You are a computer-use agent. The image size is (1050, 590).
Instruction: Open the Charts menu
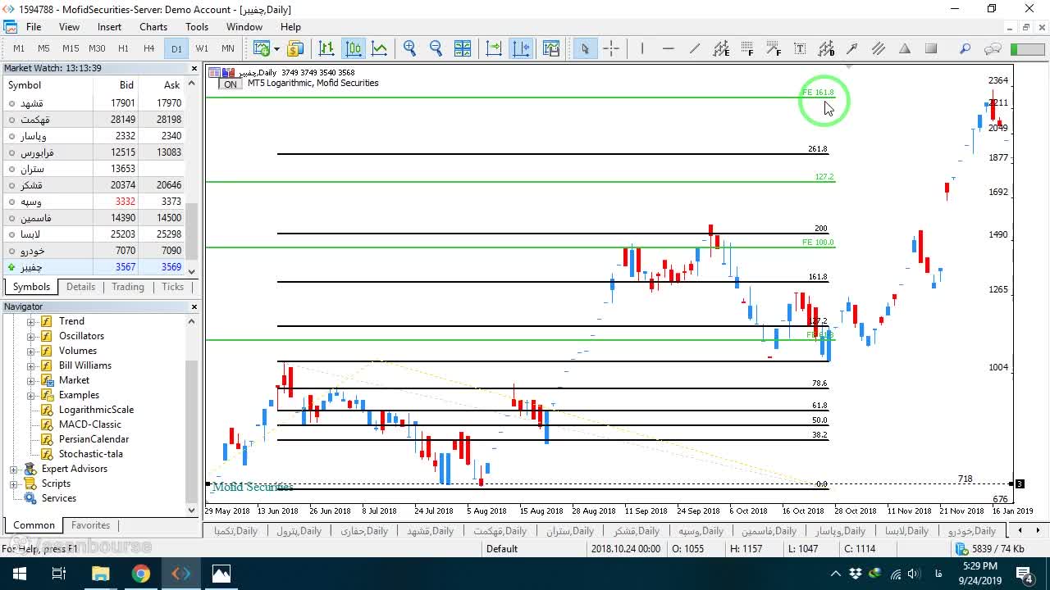coord(153,27)
